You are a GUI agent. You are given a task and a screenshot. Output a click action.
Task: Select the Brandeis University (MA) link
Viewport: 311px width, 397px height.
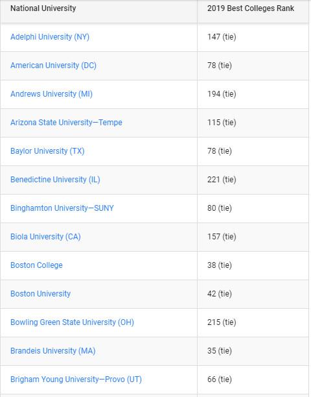point(53,351)
